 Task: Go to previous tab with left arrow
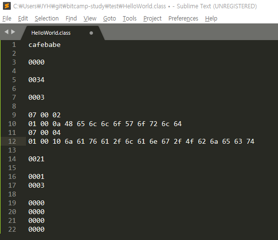pos(6,32)
